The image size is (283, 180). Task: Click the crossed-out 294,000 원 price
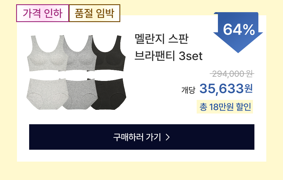[232, 74]
